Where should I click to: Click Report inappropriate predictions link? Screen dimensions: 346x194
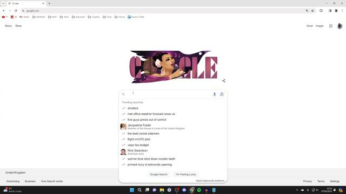click(210, 181)
